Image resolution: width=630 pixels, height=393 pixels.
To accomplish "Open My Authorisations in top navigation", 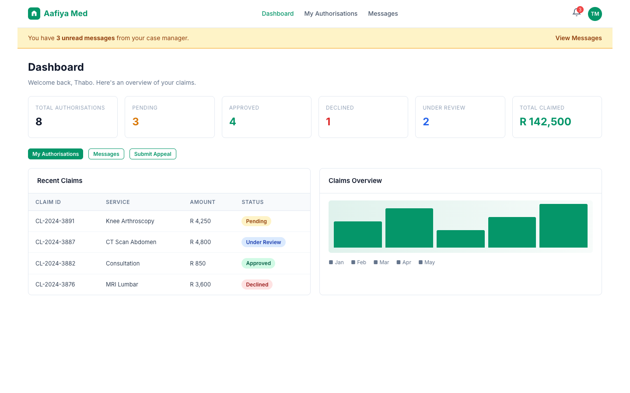I will pyautogui.click(x=331, y=14).
